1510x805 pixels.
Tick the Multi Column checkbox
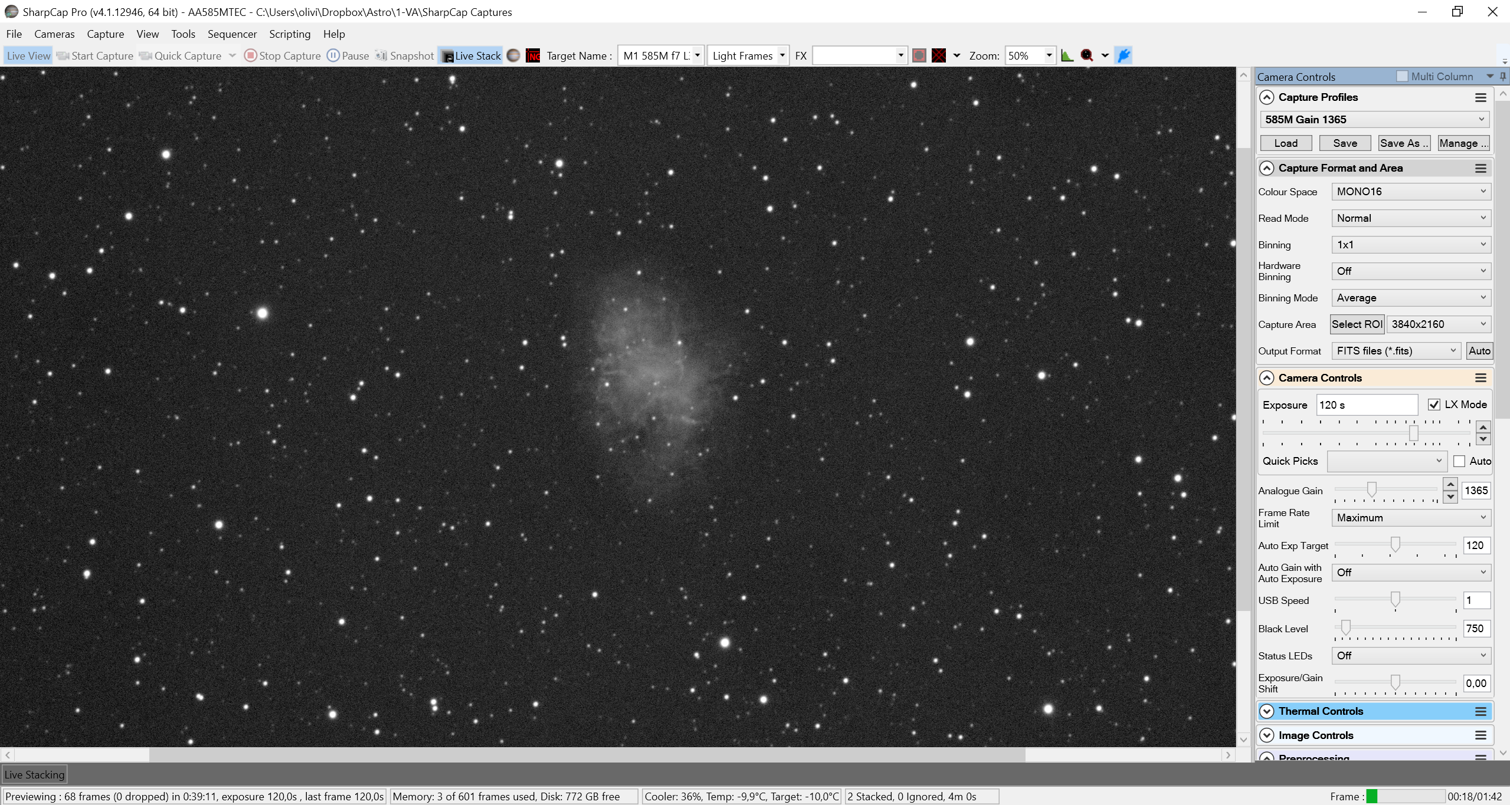tap(1402, 77)
